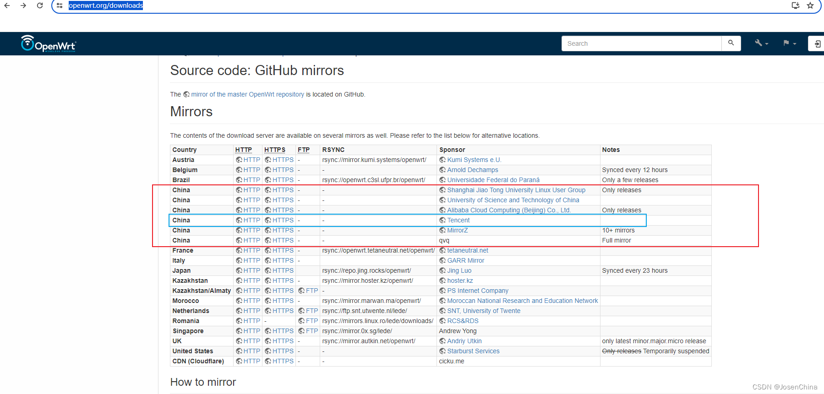This screenshot has width=824, height=394.
Task: Open tetaneutral.net sponsor link
Action: pos(468,250)
